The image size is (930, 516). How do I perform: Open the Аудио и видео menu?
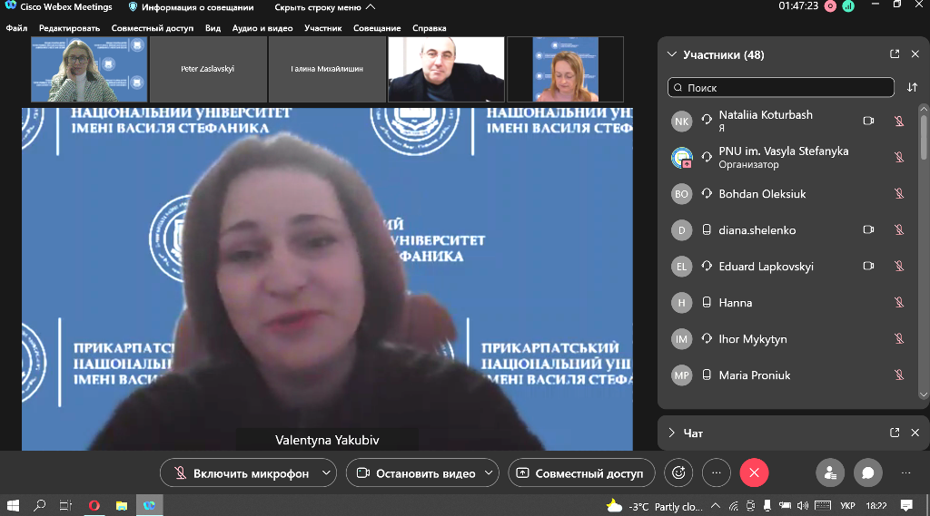tap(262, 28)
